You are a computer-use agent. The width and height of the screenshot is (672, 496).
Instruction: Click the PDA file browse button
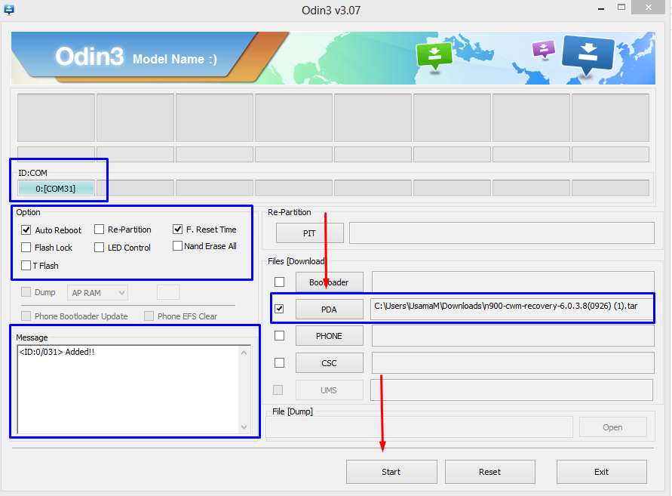pyautogui.click(x=329, y=309)
